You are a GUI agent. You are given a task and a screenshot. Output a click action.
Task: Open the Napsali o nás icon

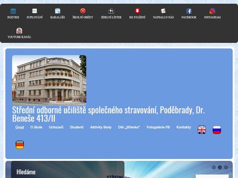pyautogui.click(x=163, y=11)
